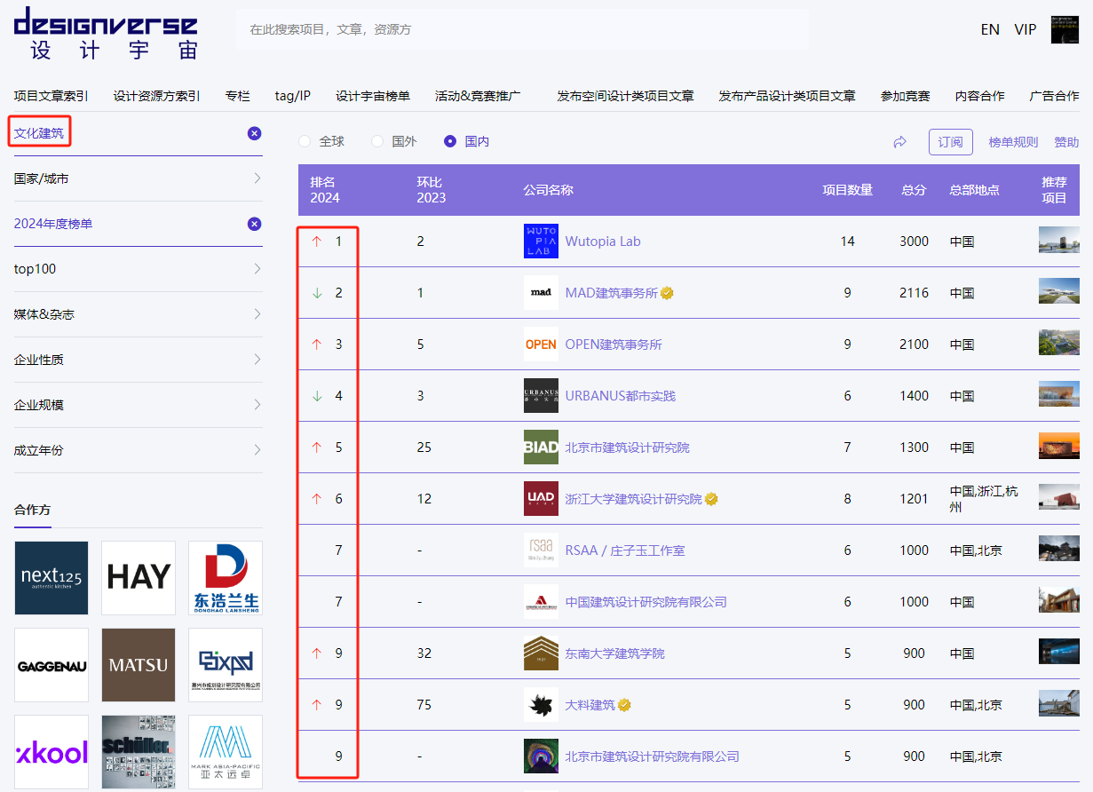This screenshot has width=1093, height=792.
Task: Open the xkool partner logo
Action: click(51, 752)
